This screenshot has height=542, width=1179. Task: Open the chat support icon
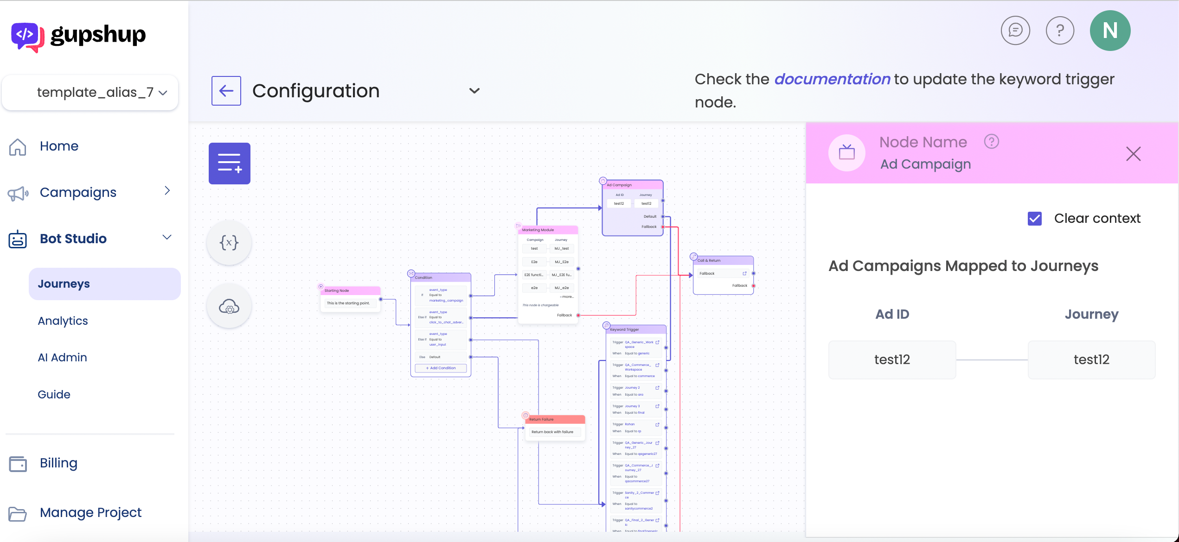(1015, 31)
